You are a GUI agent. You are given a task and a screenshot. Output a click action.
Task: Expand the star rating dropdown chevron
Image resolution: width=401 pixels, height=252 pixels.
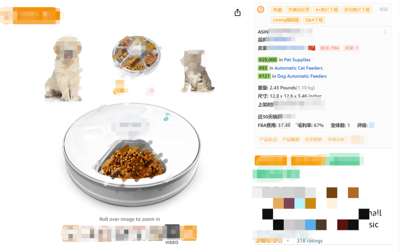288,240
